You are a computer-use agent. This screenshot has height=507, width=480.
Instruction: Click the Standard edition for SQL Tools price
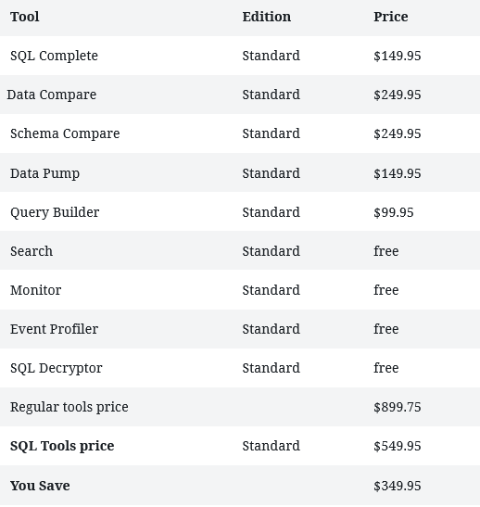272,446
